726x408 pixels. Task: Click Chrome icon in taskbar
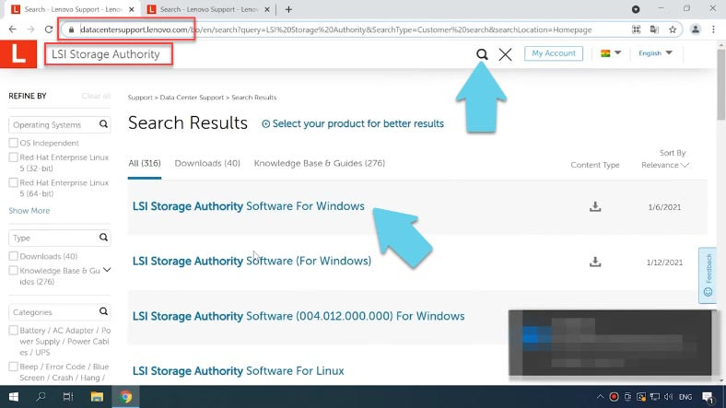point(125,397)
